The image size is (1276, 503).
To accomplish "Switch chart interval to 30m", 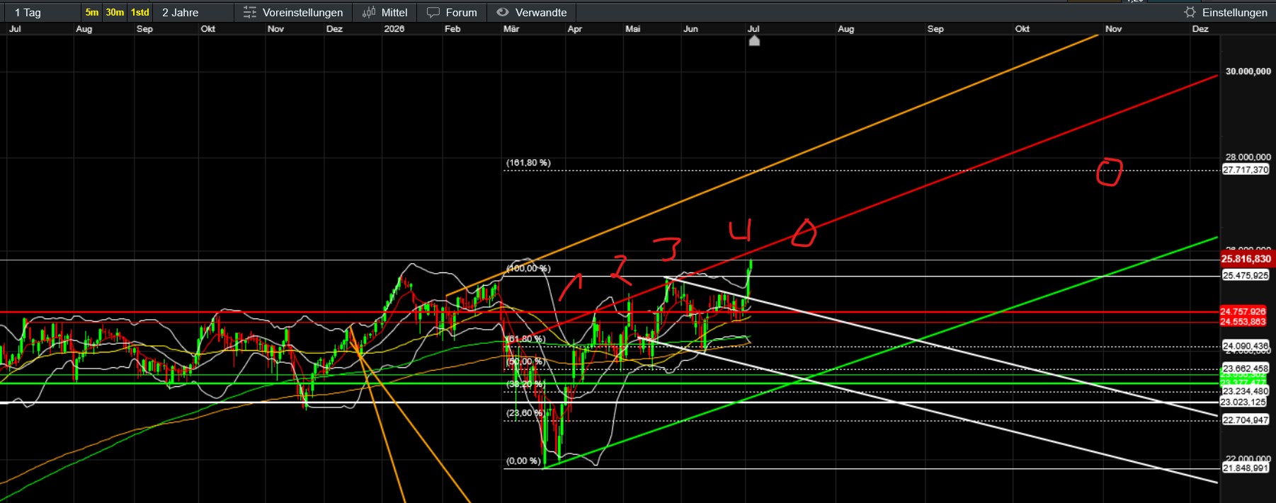I will click(x=115, y=12).
